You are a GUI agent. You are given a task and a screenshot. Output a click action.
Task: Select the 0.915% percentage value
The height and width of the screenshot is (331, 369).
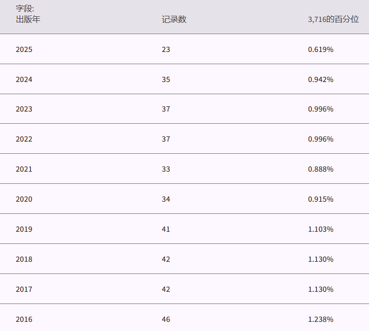click(x=321, y=199)
